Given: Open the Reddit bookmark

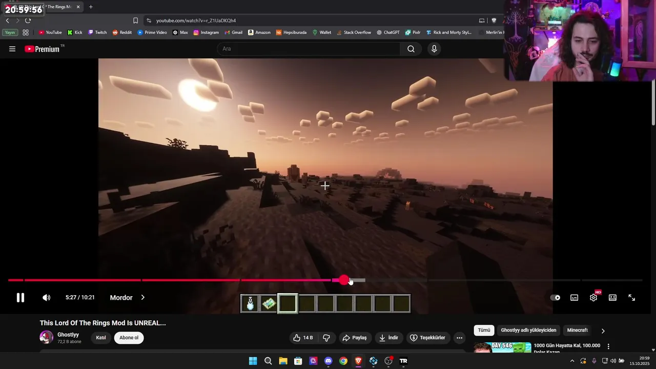Looking at the screenshot, I should 122,32.
